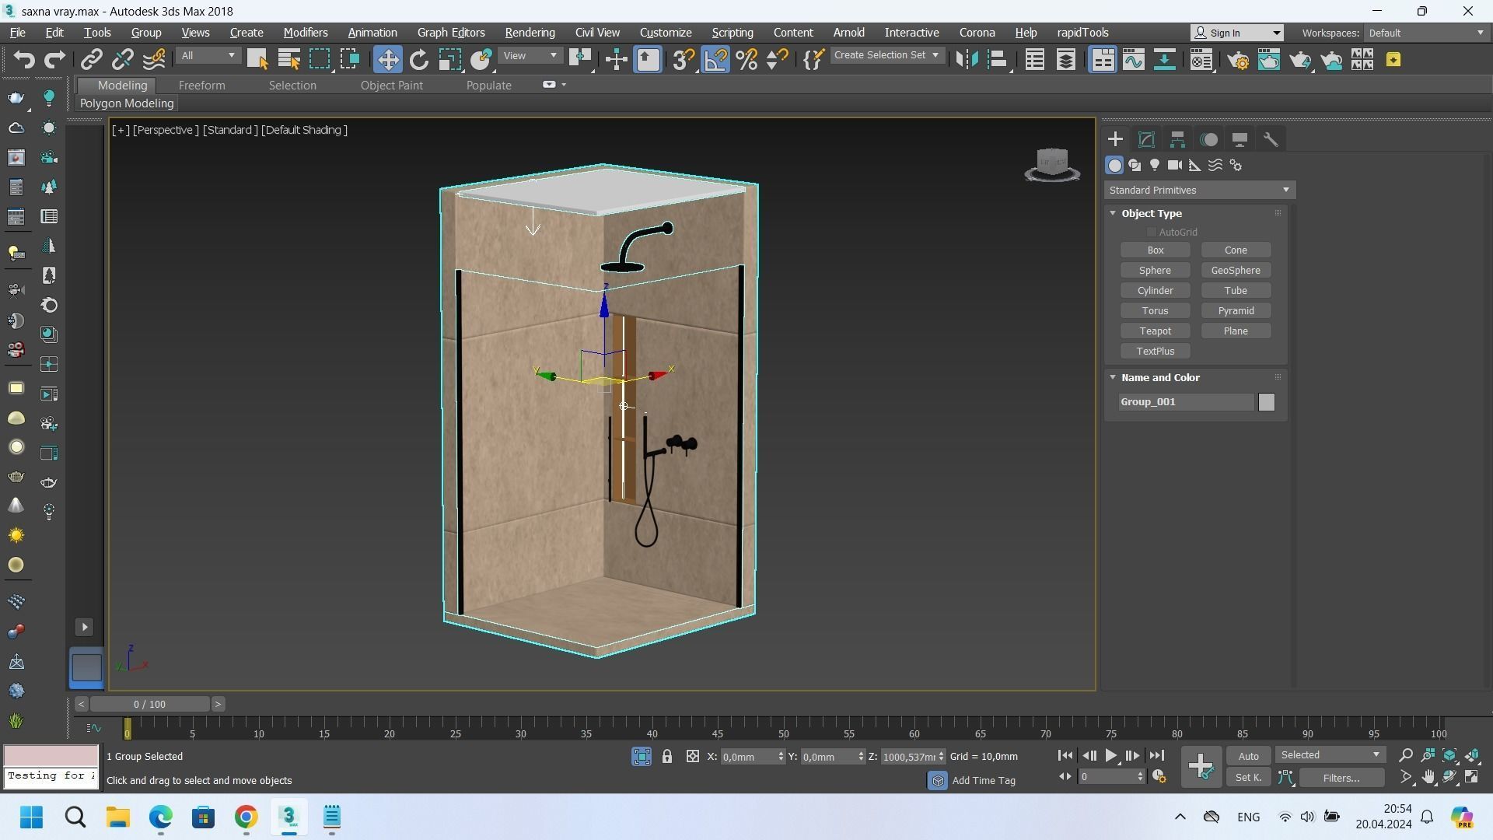Open the Material Editor icon
The image size is (1493, 840).
(x=1201, y=60)
